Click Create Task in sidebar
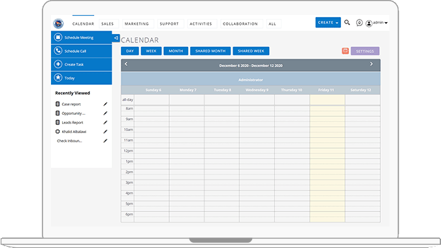Viewport: 441px width, 248px height. coord(81,65)
